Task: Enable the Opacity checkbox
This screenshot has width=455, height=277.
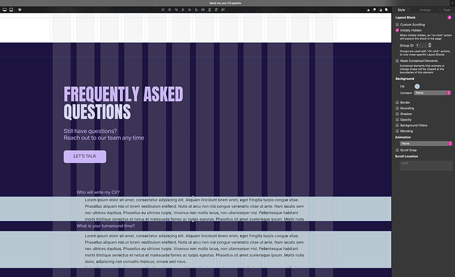Action: 397,120
